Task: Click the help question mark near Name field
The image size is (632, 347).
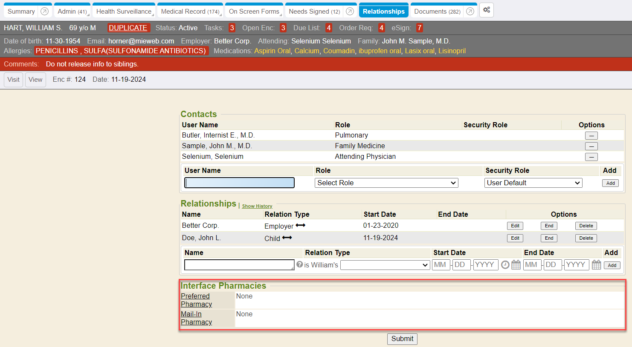Action: [300, 264]
